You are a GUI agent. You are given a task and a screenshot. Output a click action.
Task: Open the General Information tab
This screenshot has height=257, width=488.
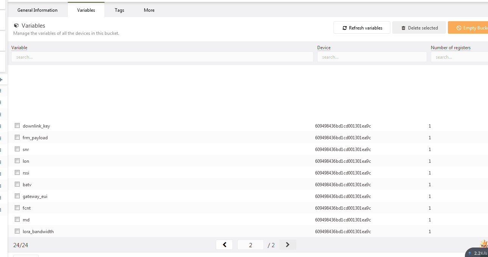[x=37, y=10]
